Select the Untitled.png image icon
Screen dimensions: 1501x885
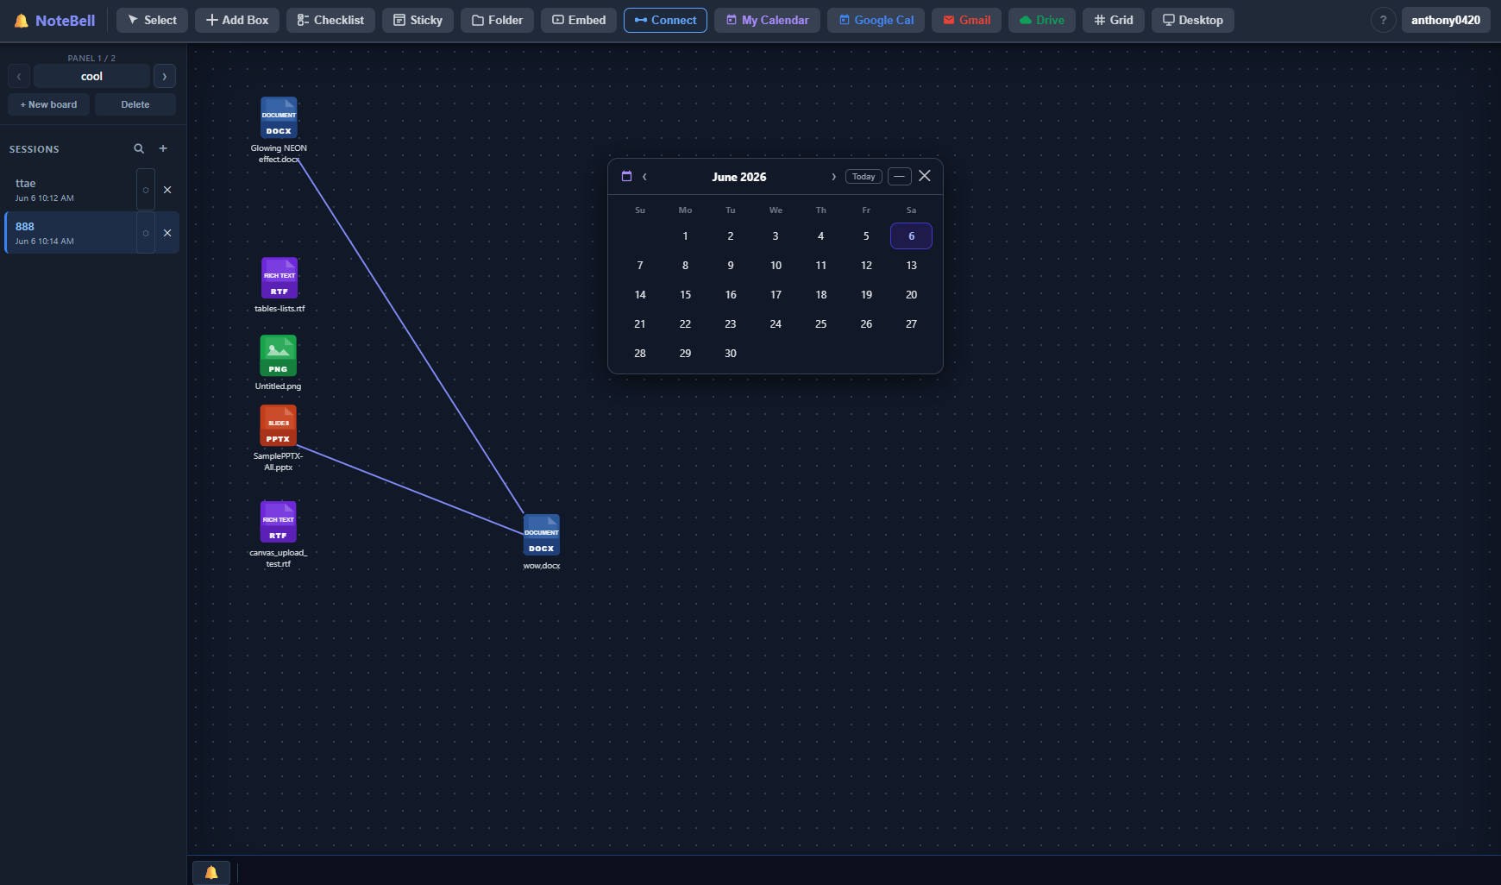(278, 355)
